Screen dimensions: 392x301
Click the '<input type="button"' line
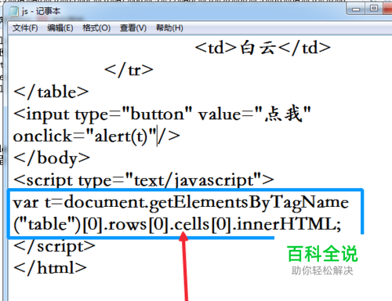pos(162,114)
